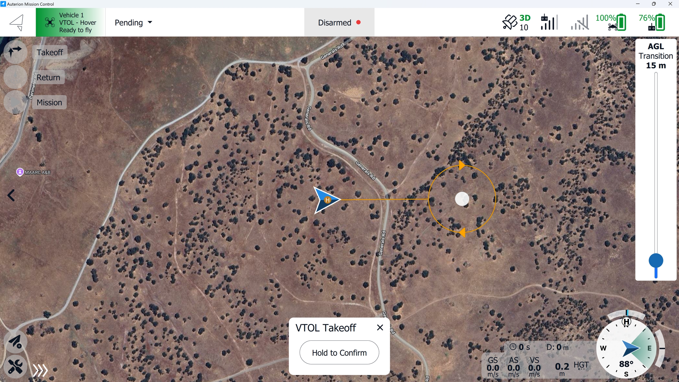This screenshot has width=679, height=382.
Task: Collapse left side panel with chevron arrow
Action: click(x=11, y=195)
